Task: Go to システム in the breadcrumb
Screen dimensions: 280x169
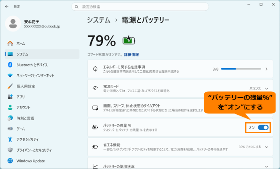Action: (98, 20)
